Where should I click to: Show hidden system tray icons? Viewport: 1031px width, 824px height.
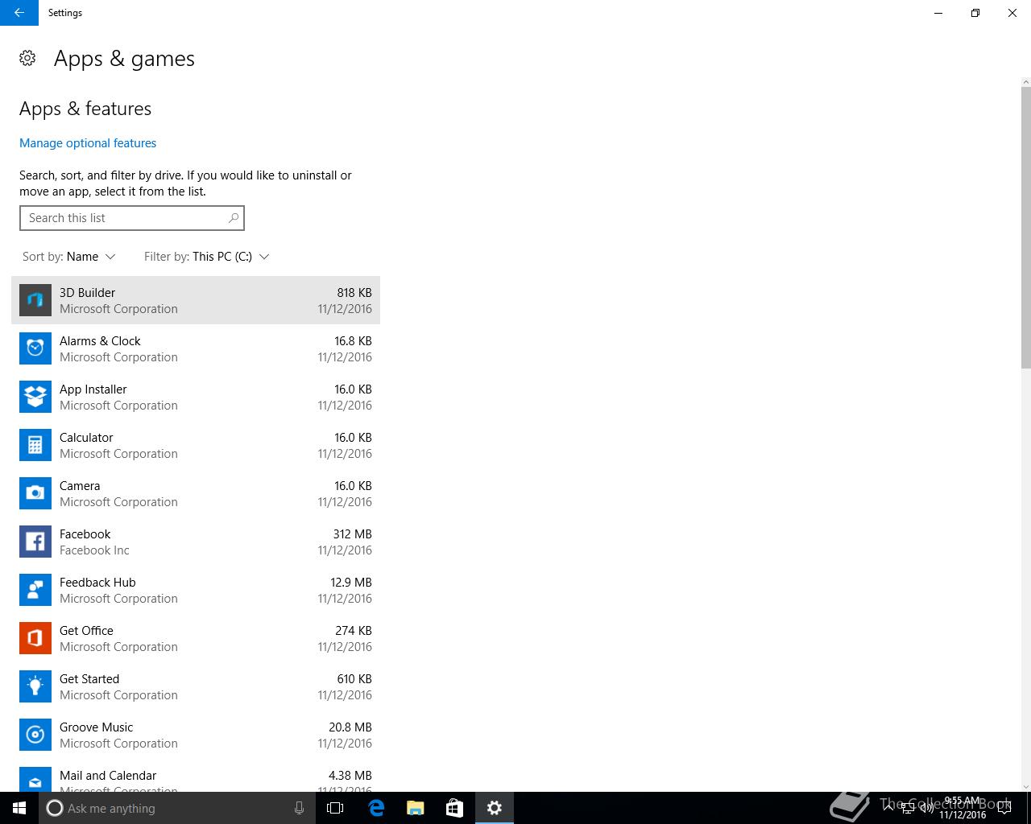(888, 808)
